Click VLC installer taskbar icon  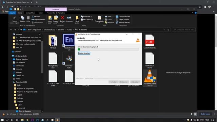pos(57,120)
